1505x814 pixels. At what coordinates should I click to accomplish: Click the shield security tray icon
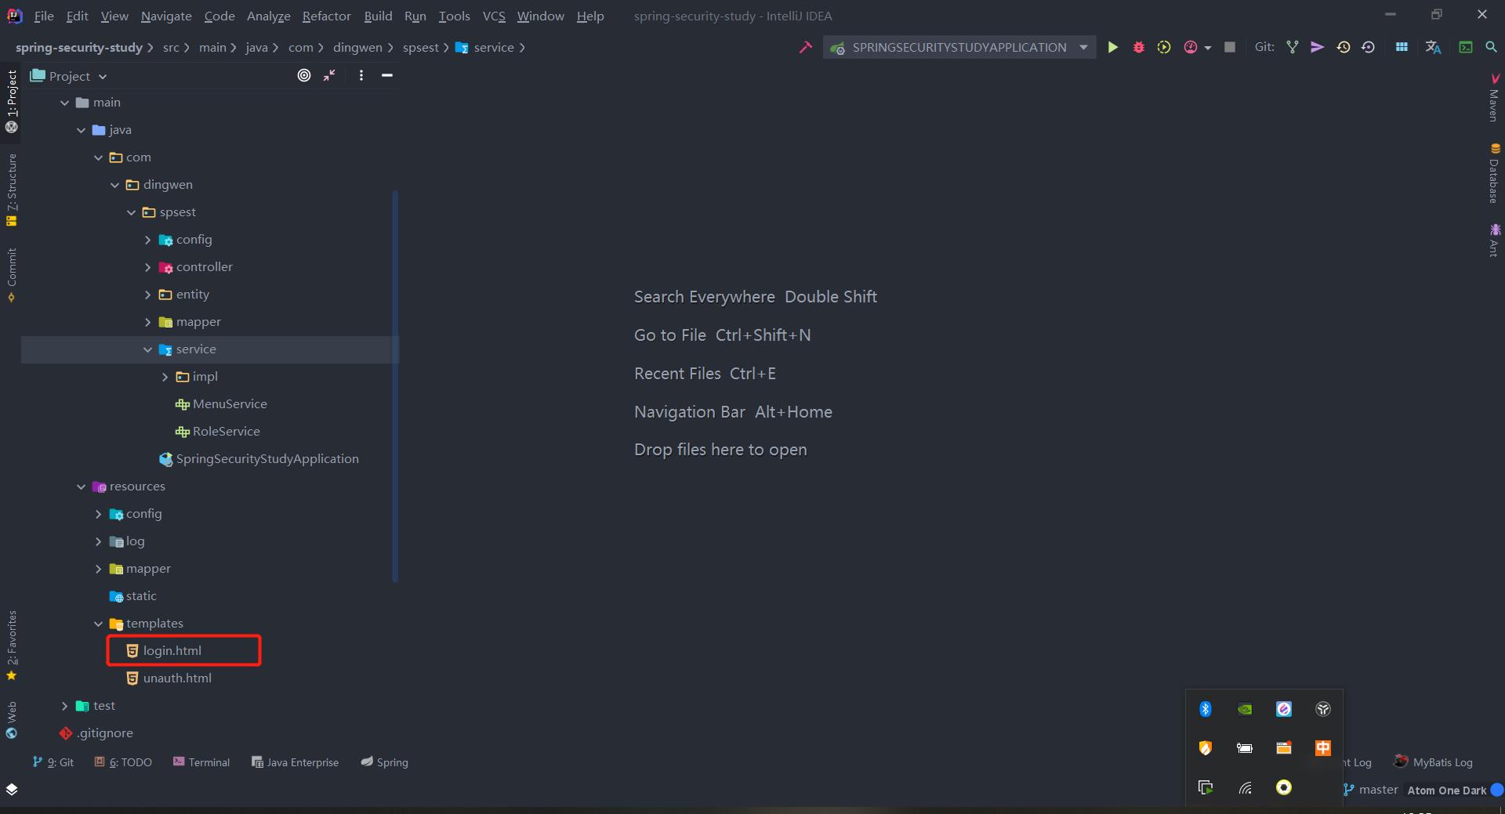tap(1206, 748)
